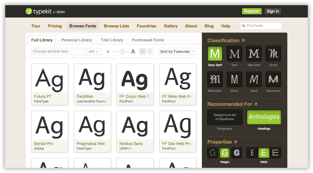
Task: Open Blog nav item
Action: [209, 26]
